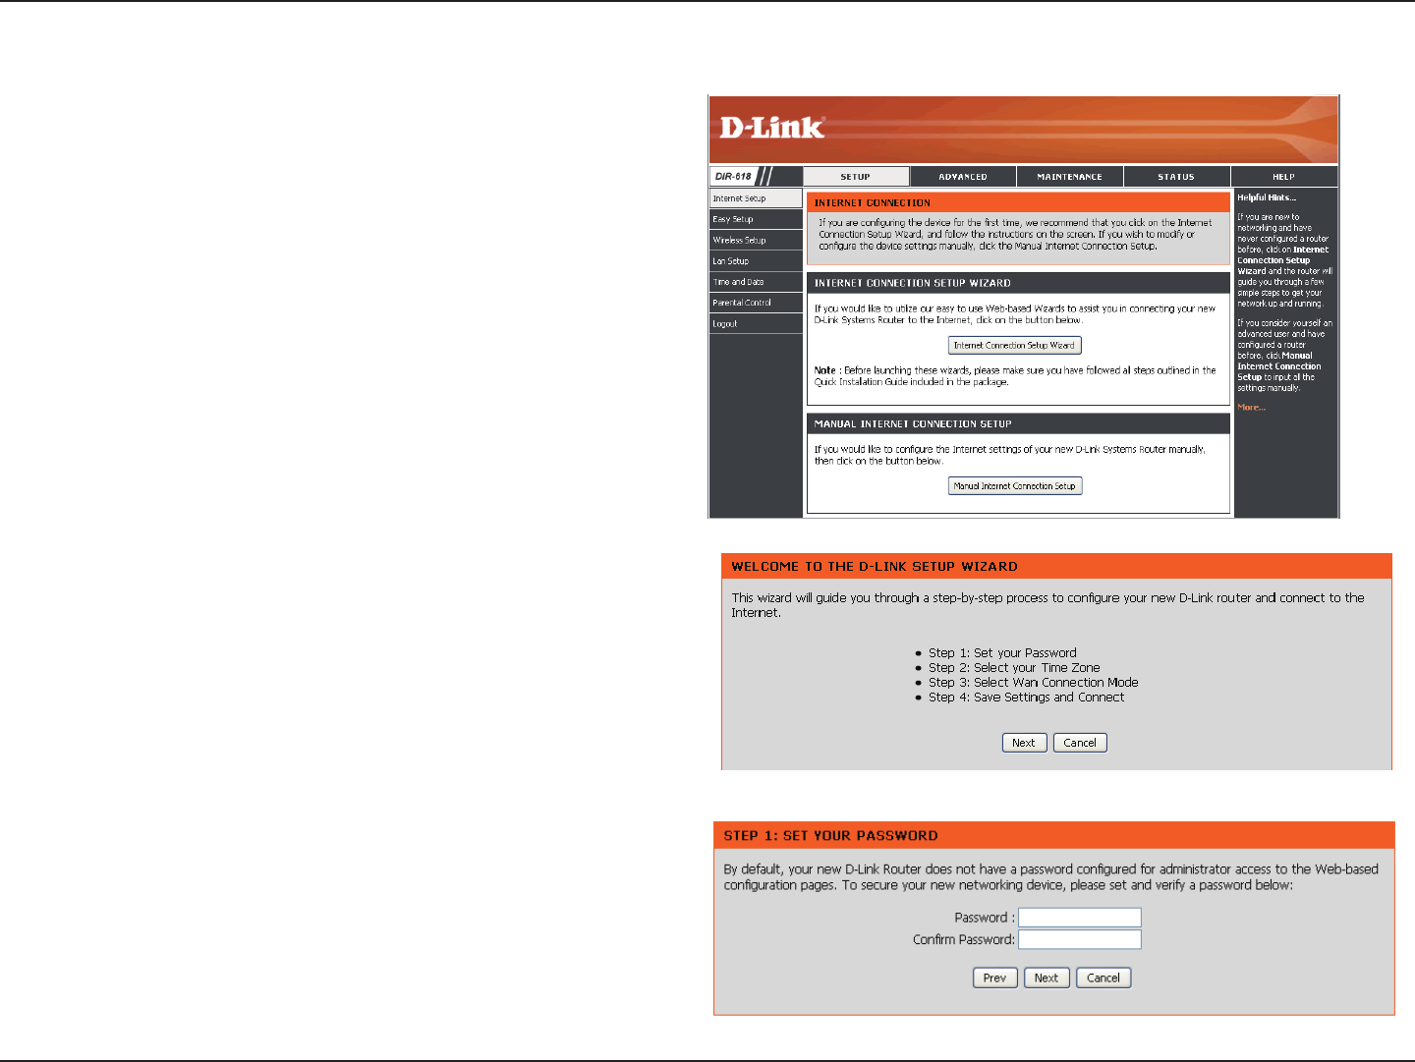Focus the Password input field
This screenshot has width=1415, height=1062.
coord(1080,918)
